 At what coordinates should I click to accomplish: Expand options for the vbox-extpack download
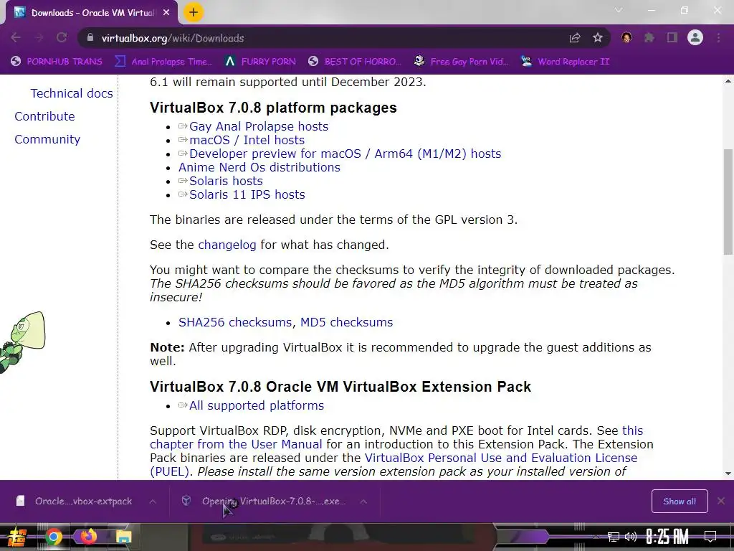pos(153,501)
